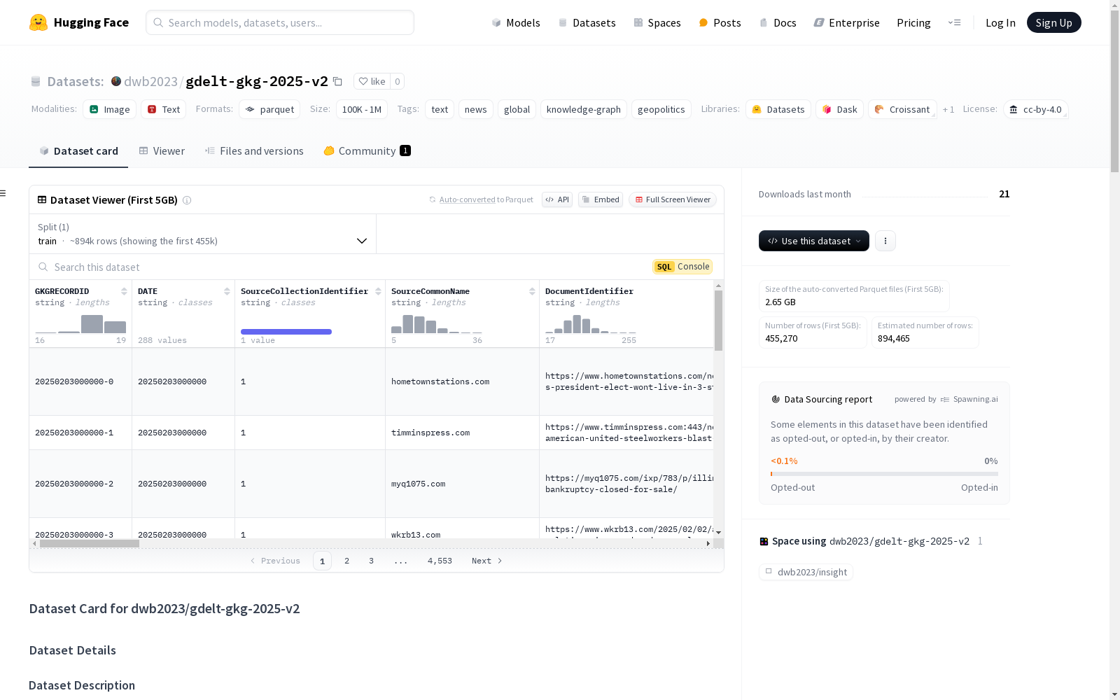Go to Models in top navigation
Image resolution: width=1120 pixels, height=700 pixels.
click(x=516, y=22)
